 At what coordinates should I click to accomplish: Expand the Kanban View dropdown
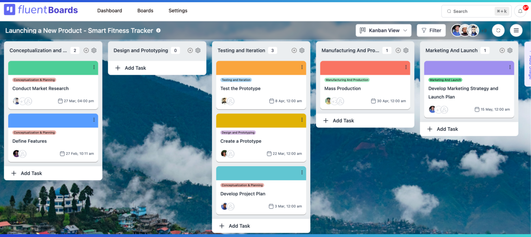(x=383, y=30)
